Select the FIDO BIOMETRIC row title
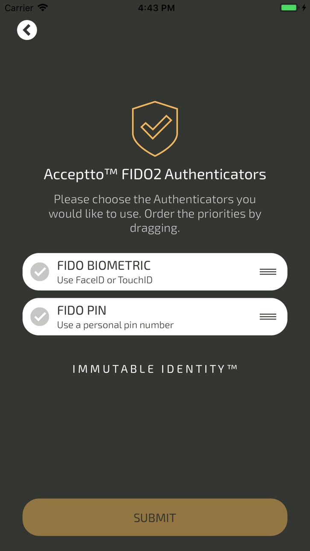The width and height of the screenshot is (310, 551). [104, 265]
